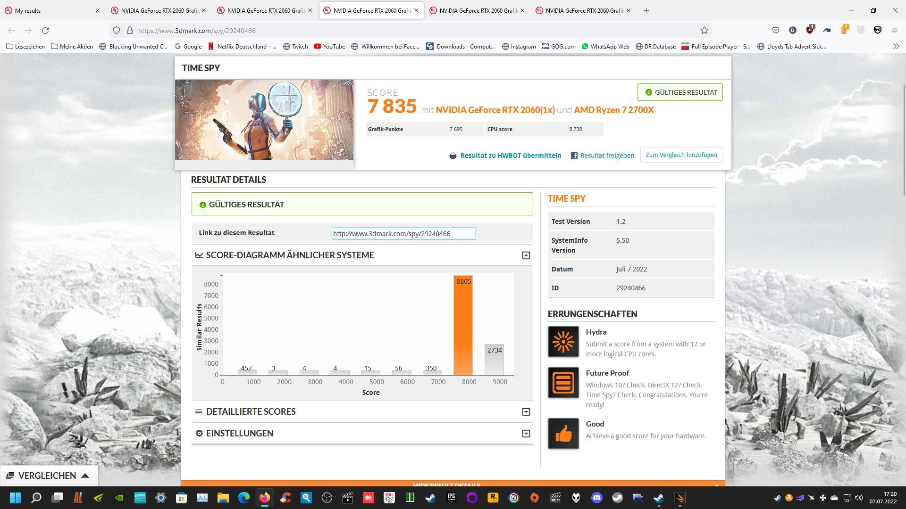The height and width of the screenshot is (509, 906).
Task: Expand the Vergleichen panel at bottom left
Action: pos(49,476)
